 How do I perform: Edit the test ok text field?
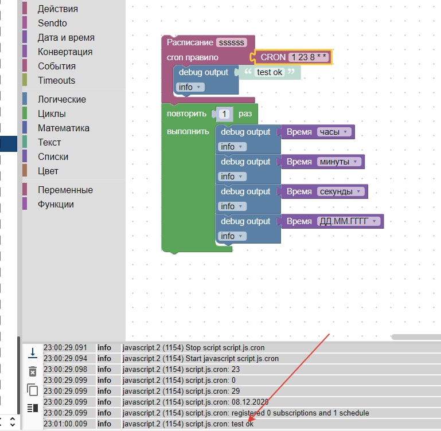click(270, 72)
